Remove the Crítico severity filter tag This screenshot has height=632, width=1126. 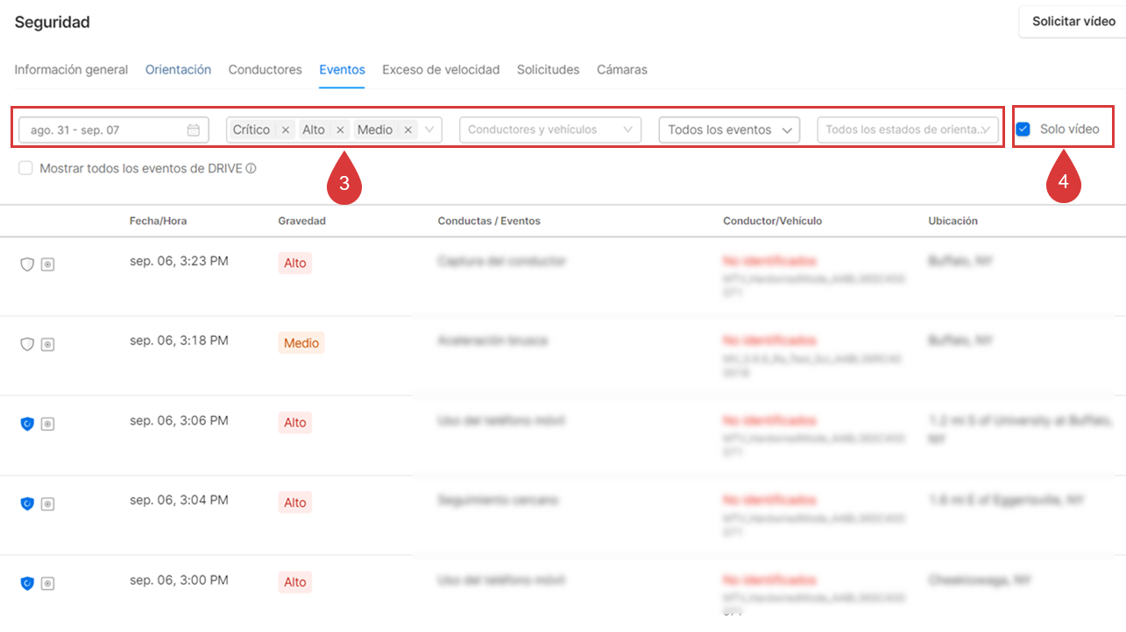point(286,130)
